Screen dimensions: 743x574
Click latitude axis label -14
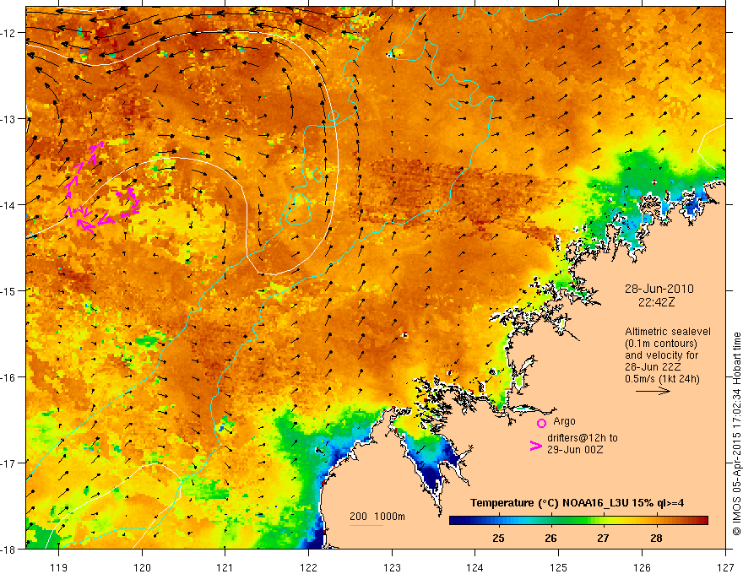pyautogui.click(x=8, y=205)
